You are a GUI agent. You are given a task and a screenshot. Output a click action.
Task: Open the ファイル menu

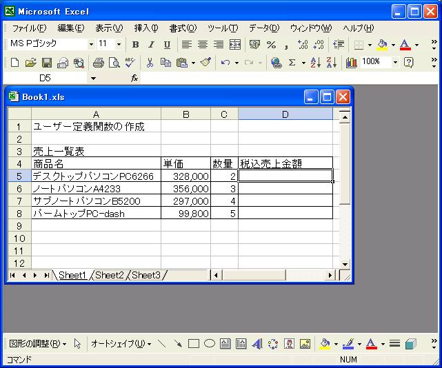[30, 28]
